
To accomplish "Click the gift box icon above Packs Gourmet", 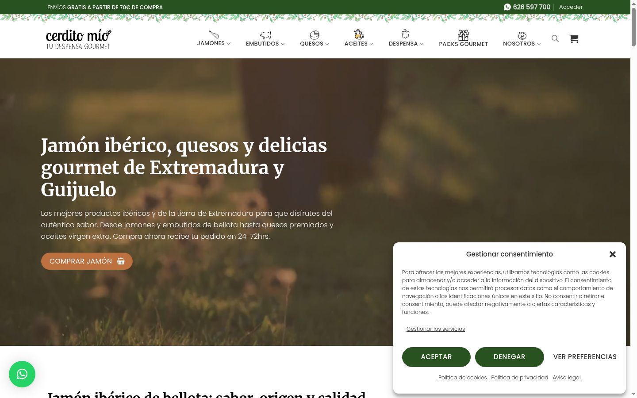I will click(x=463, y=35).
